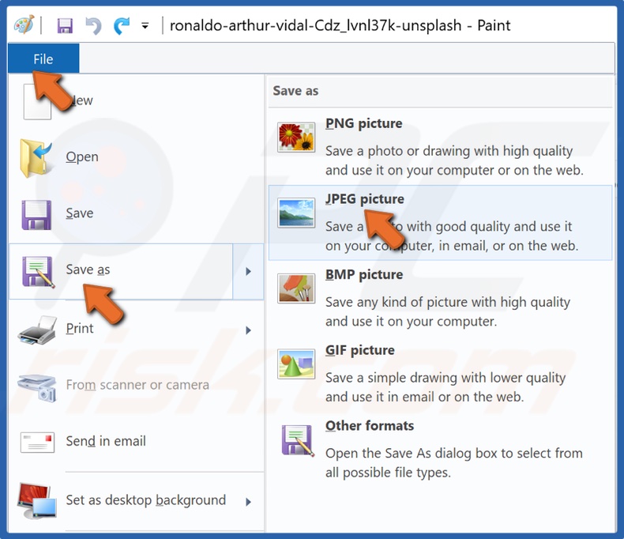The height and width of the screenshot is (539, 624).
Task: Click BMP description 'Save any kind of picture' text
Action: point(448,311)
